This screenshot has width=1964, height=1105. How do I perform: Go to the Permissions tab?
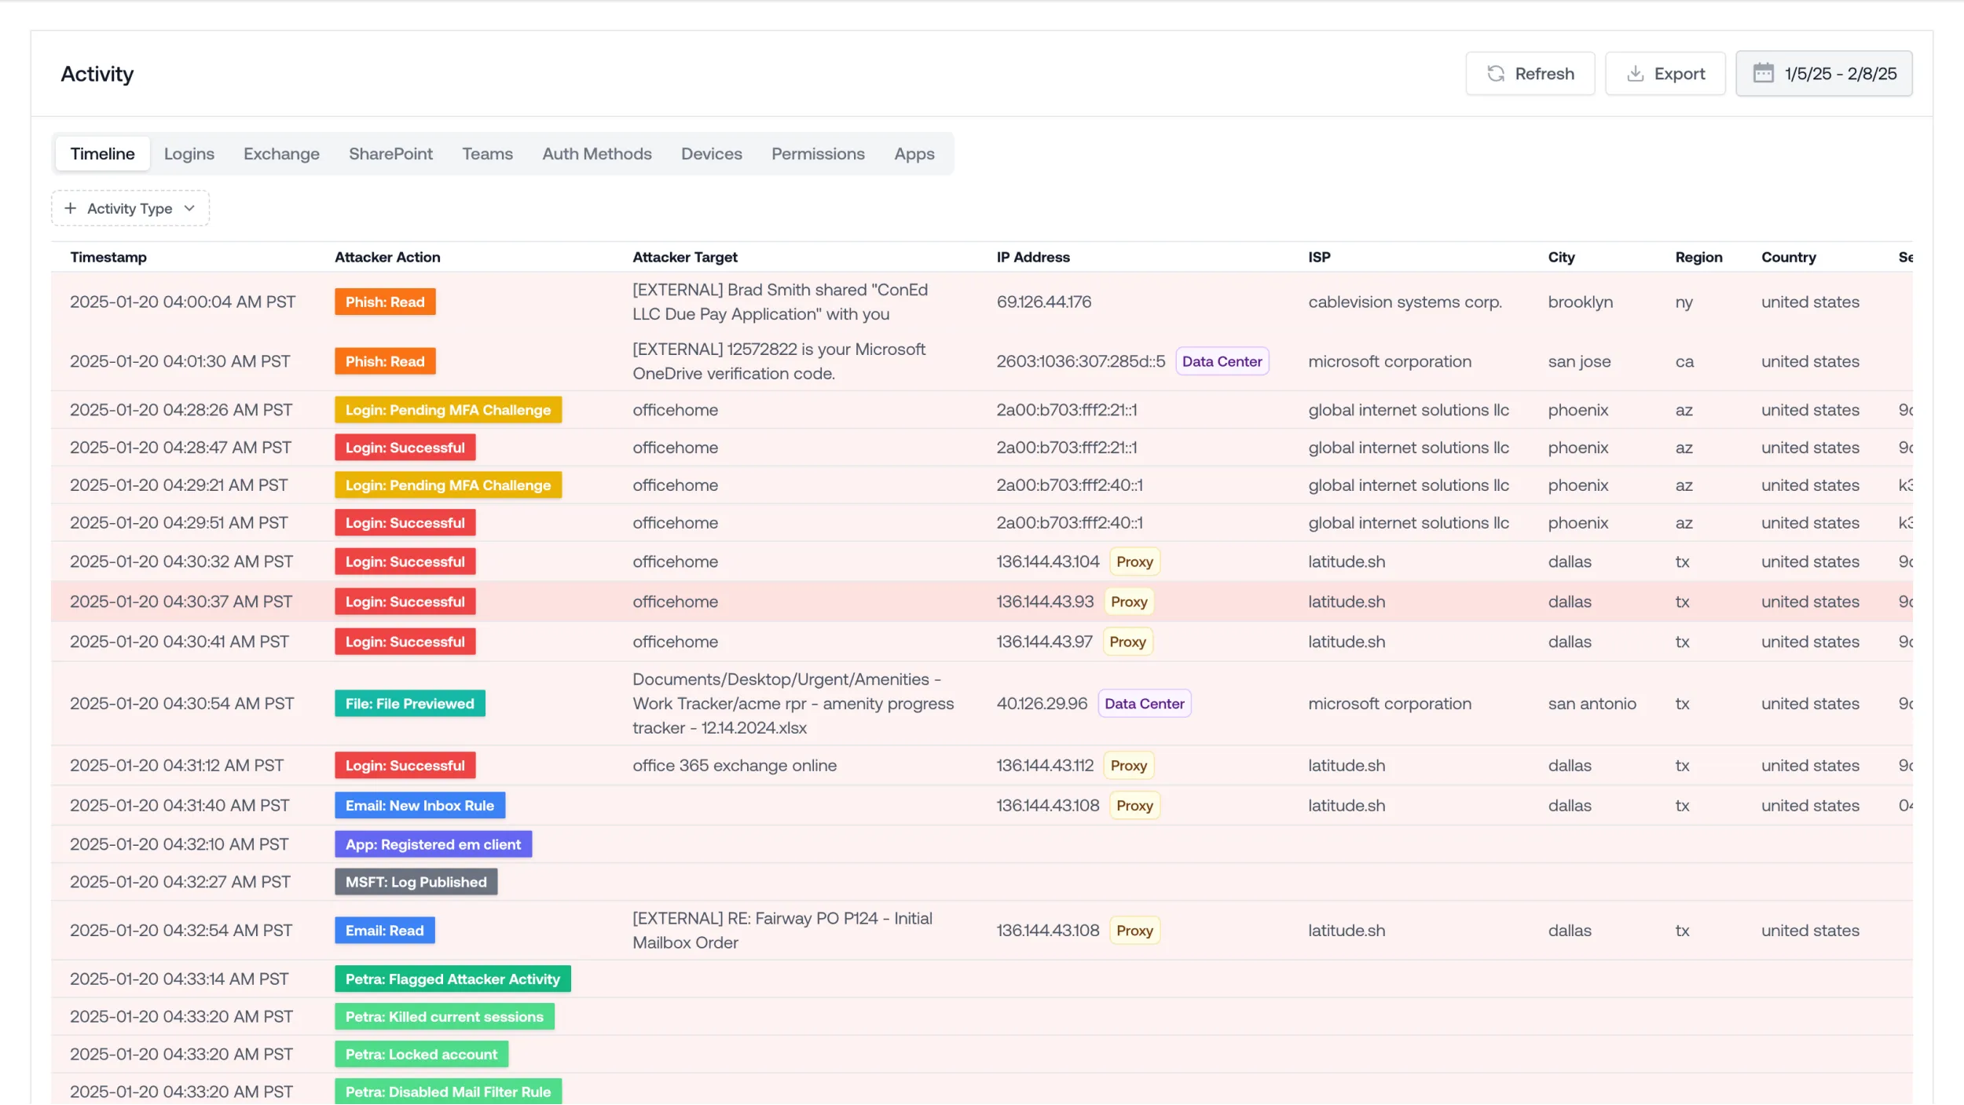coord(817,154)
